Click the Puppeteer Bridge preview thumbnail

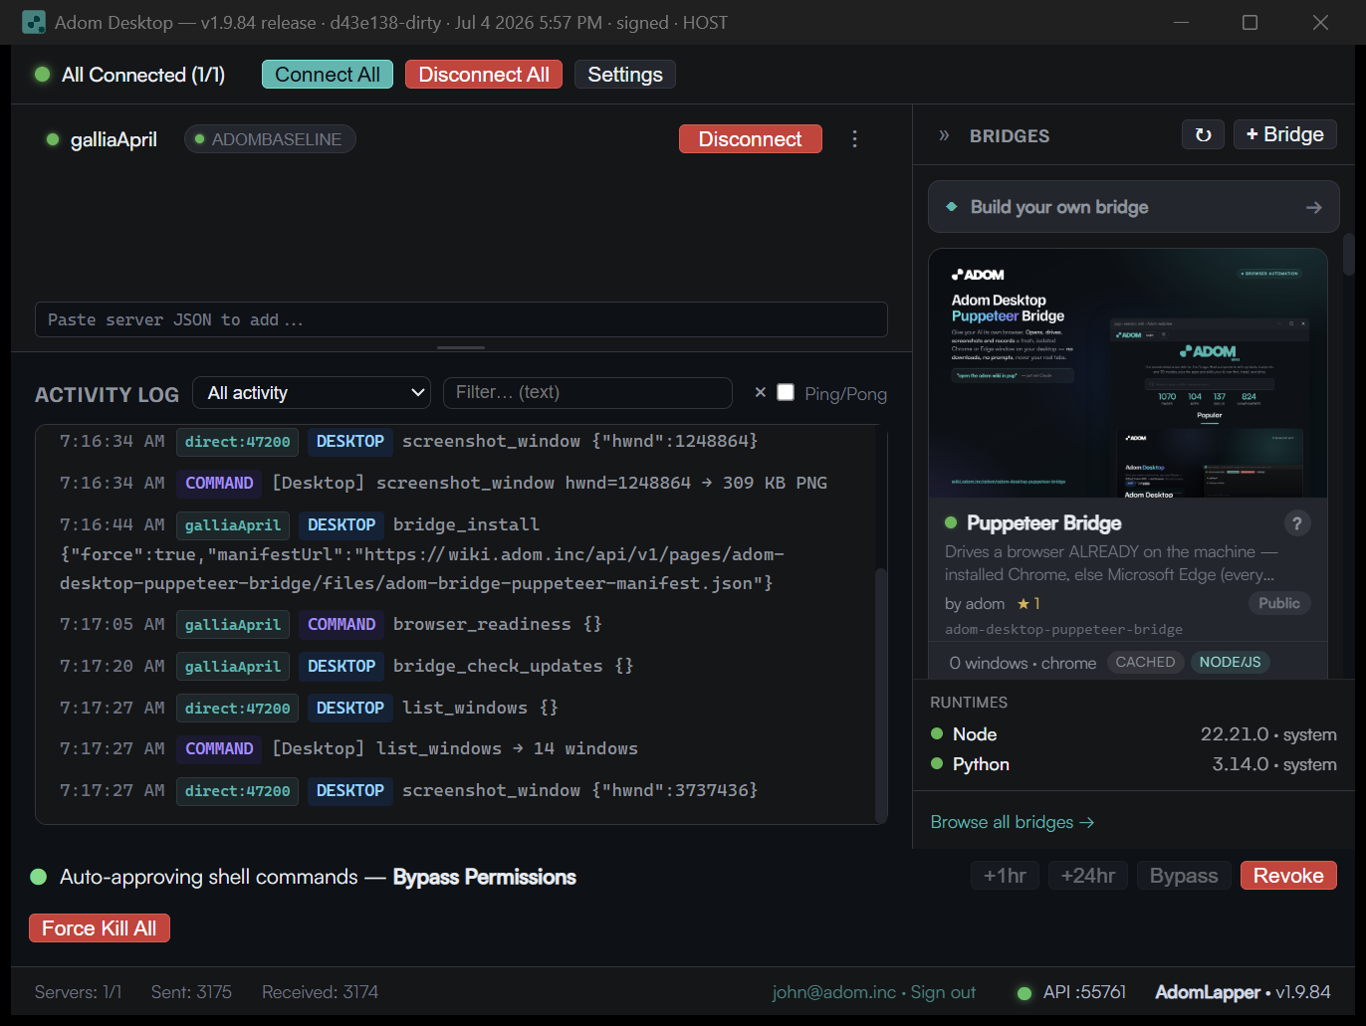tap(1128, 373)
